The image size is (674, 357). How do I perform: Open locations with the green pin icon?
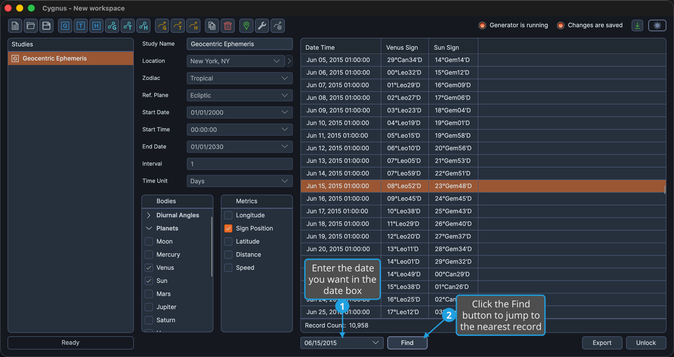point(246,25)
